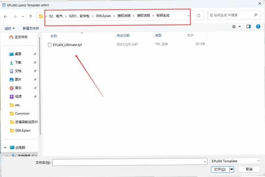Collapse the 此电脑 tree node
The width and height of the screenshot is (265, 177).
click(x=5, y=148)
